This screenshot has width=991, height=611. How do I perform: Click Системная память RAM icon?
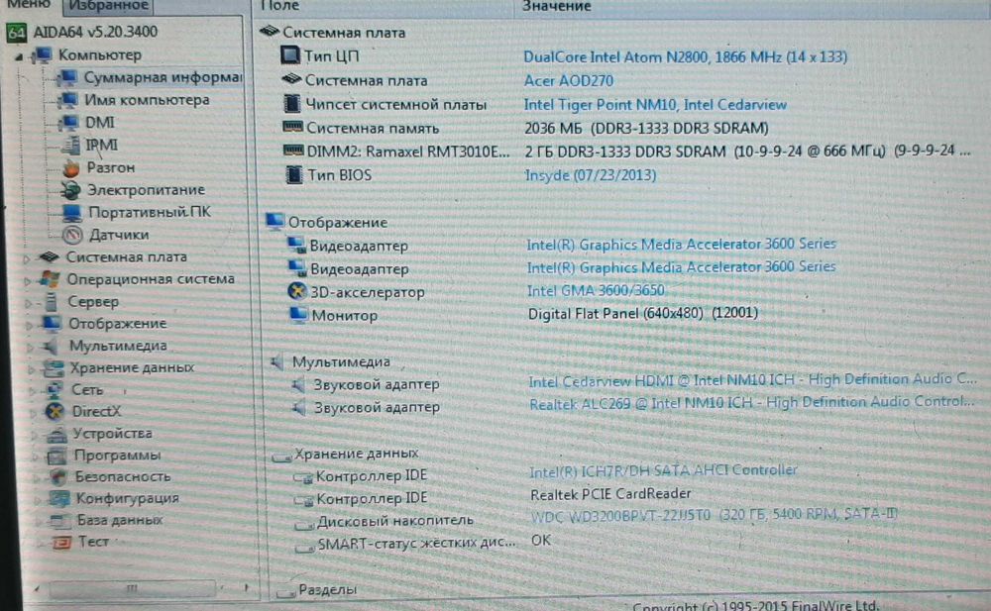(292, 127)
